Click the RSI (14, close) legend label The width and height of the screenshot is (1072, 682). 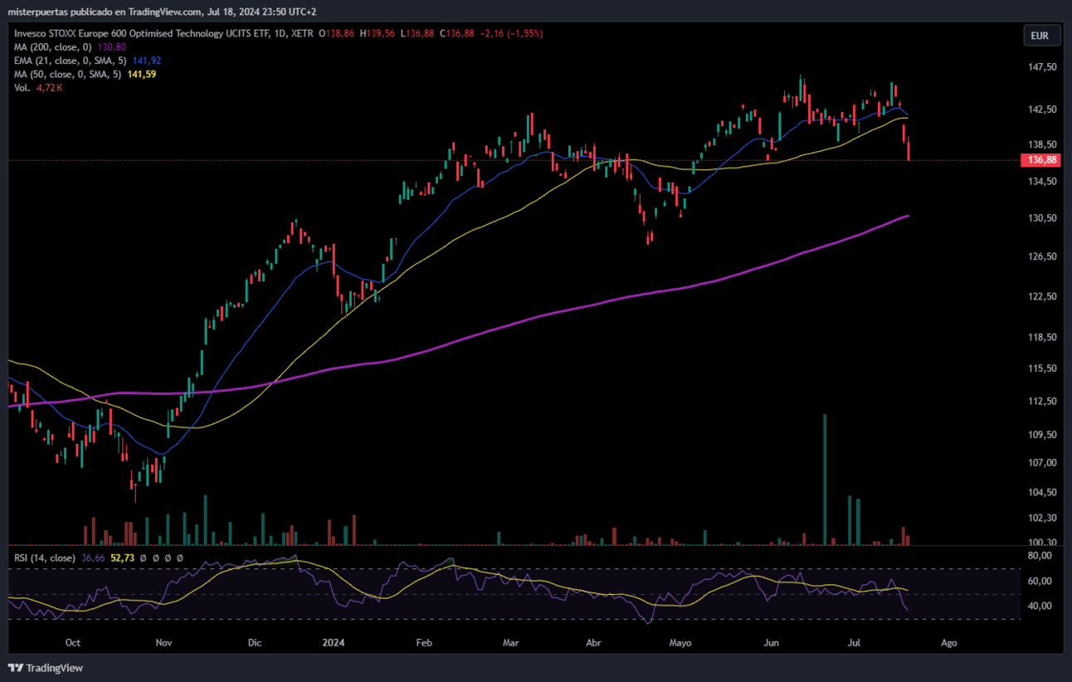pos(45,558)
